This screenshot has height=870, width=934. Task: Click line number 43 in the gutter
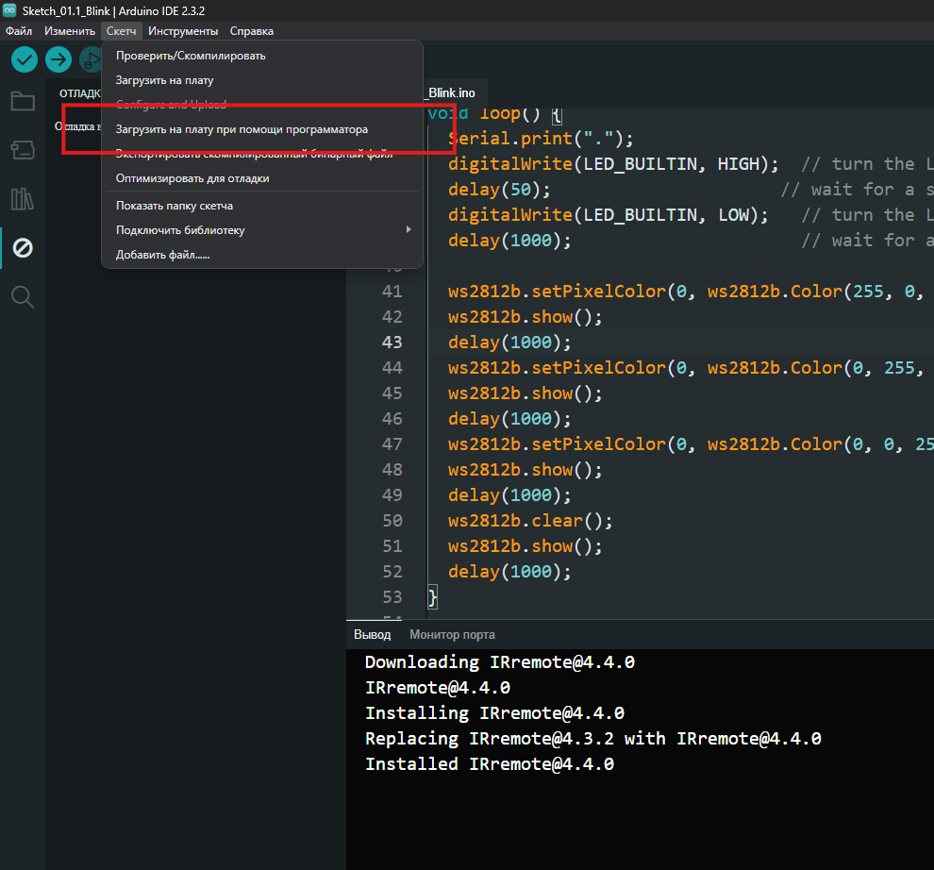click(392, 342)
